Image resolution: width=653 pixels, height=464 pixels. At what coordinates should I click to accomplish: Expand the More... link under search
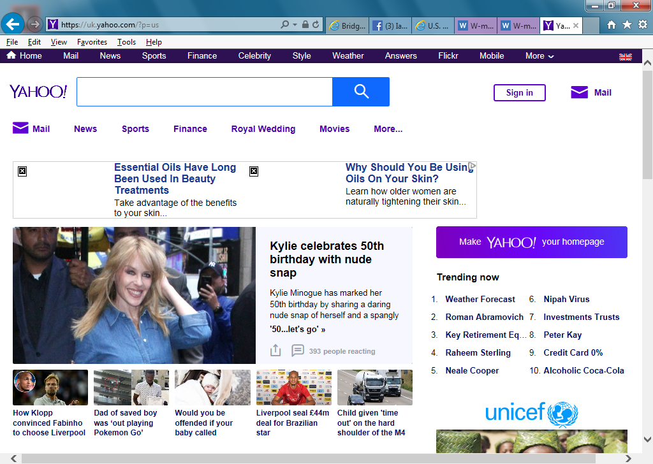tap(388, 129)
